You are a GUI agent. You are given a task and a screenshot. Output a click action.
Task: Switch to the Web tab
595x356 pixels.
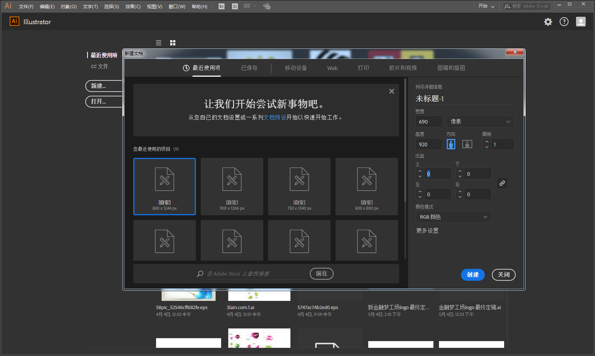332,68
